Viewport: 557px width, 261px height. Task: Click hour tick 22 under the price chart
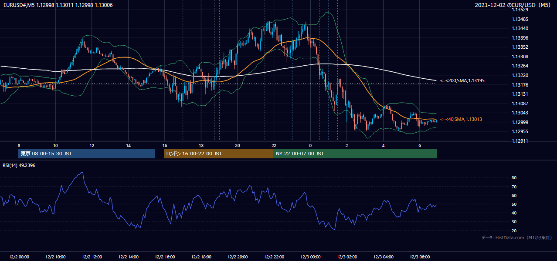click(x=274, y=145)
